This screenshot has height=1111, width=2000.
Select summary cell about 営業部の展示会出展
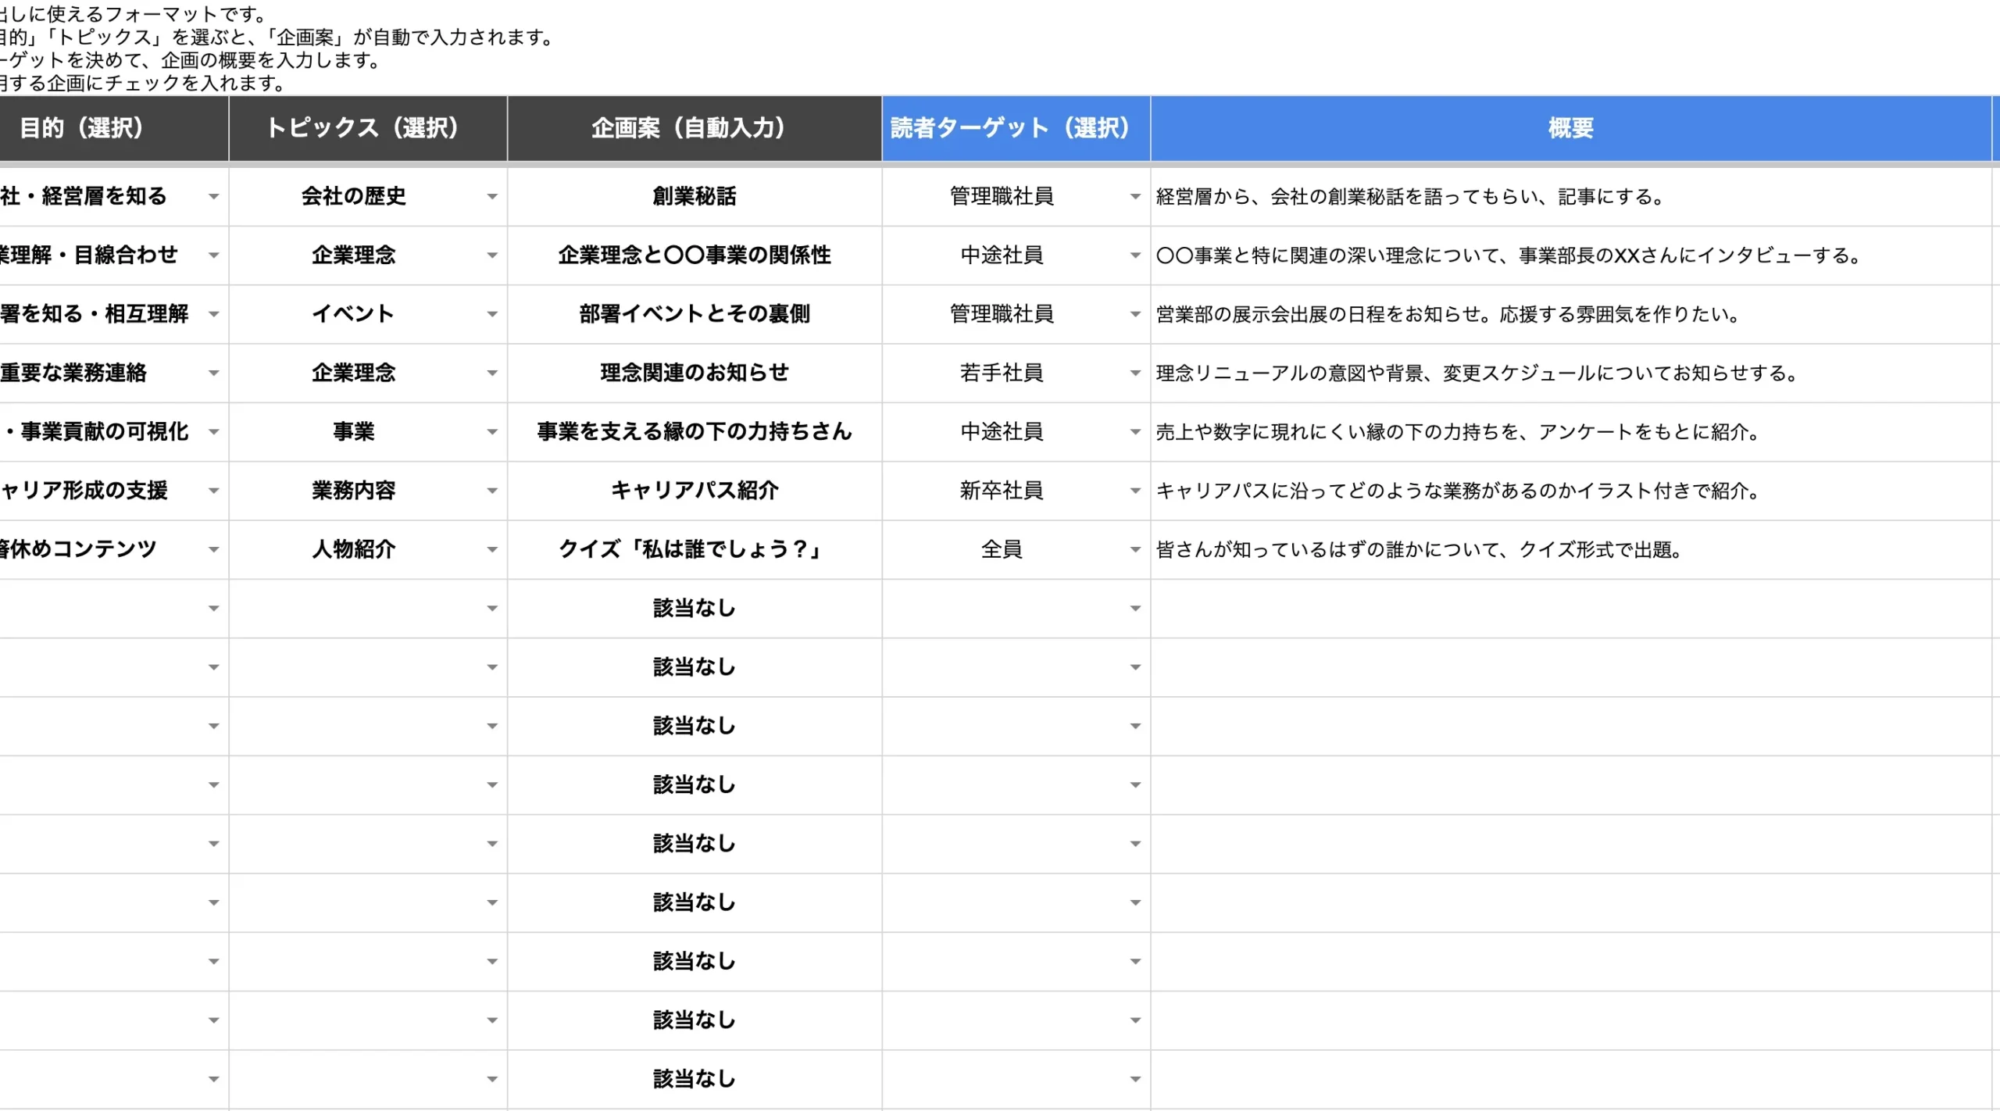1571,314
